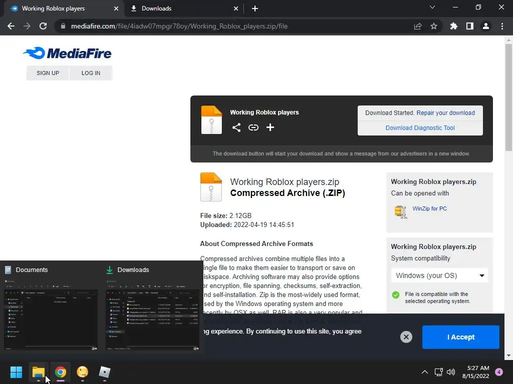Click 'About Compressed Archive Formats' heading
513x384 pixels.
pos(256,243)
